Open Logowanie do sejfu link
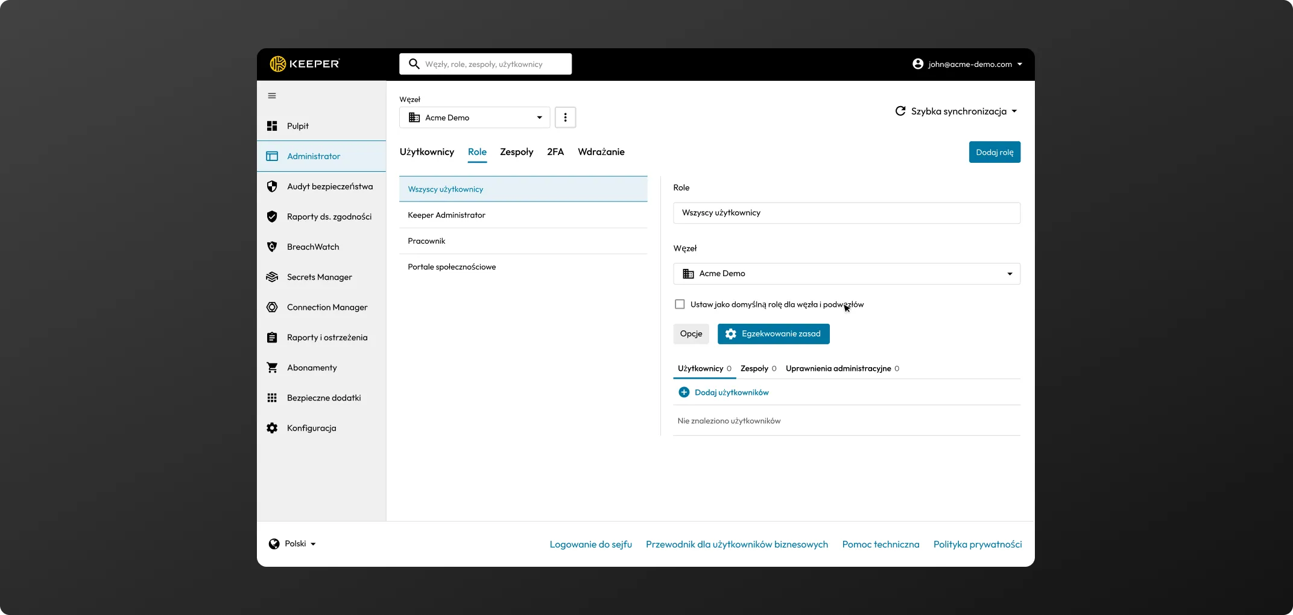The width and height of the screenshot is (1293, 615). point(591,544)
